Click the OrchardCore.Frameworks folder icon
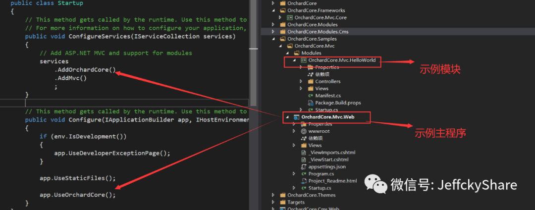Image resolution: width=535 pixels, height=210 pixels. point(282,10)
